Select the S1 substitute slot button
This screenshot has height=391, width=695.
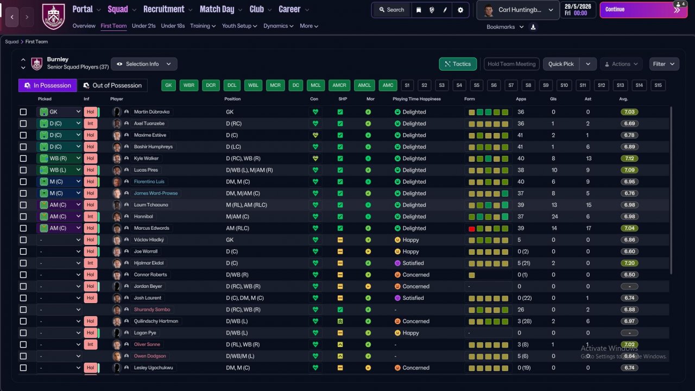click(407, 85)
